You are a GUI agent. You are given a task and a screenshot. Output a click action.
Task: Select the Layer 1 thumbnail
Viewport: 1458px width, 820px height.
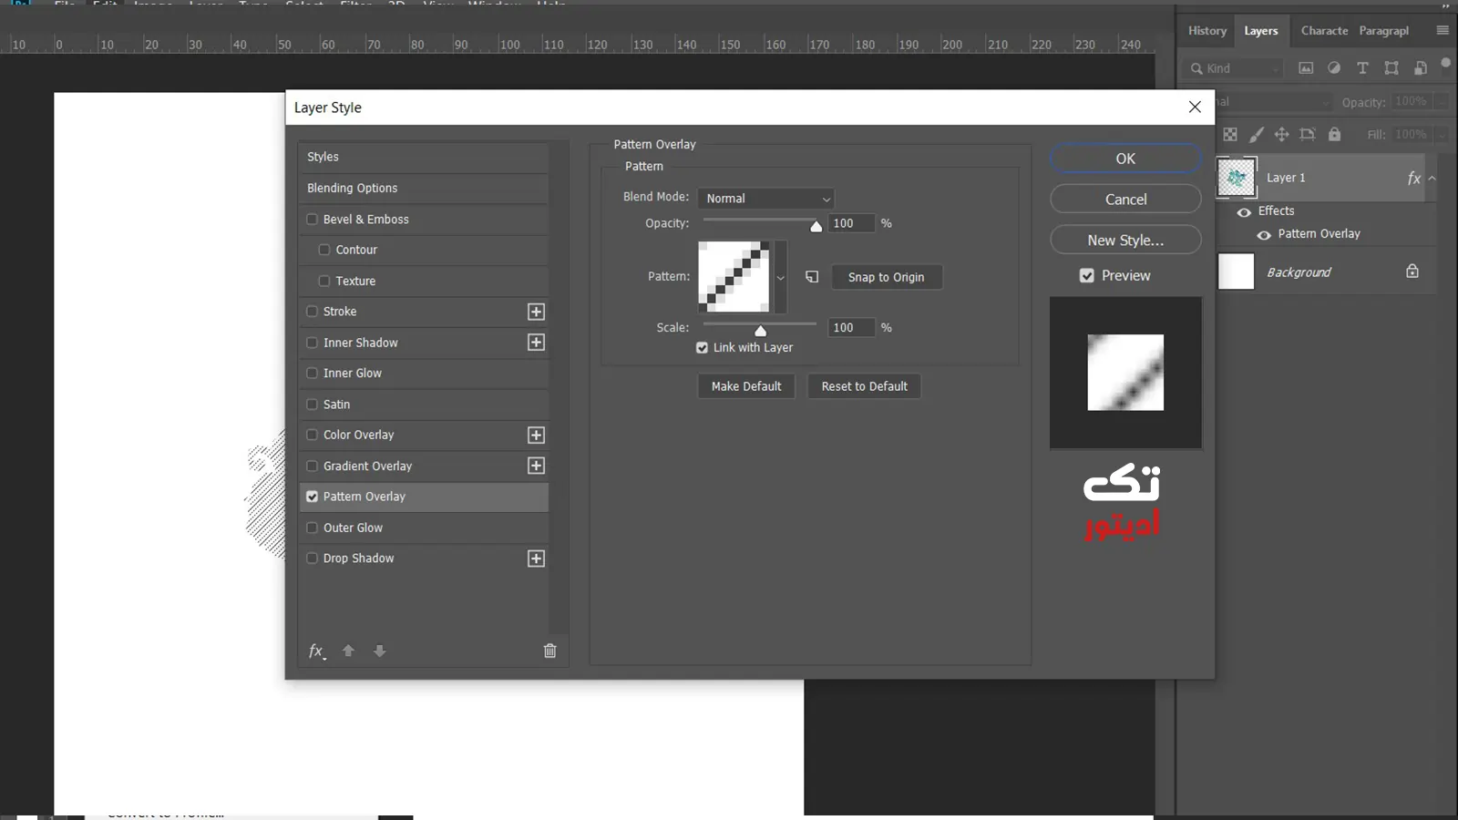(1237, 178)
